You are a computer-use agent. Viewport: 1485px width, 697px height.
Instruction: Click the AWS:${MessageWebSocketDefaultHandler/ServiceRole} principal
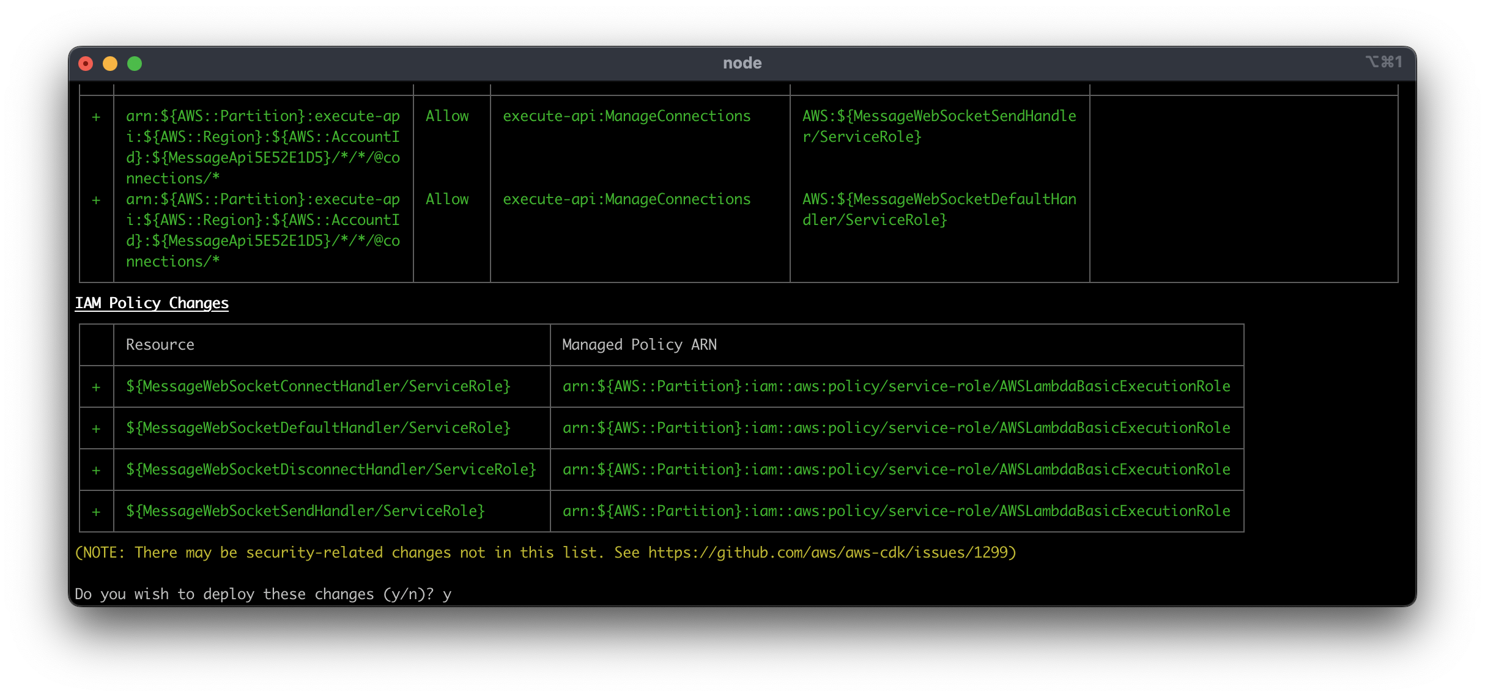click(x=939, y=210)
